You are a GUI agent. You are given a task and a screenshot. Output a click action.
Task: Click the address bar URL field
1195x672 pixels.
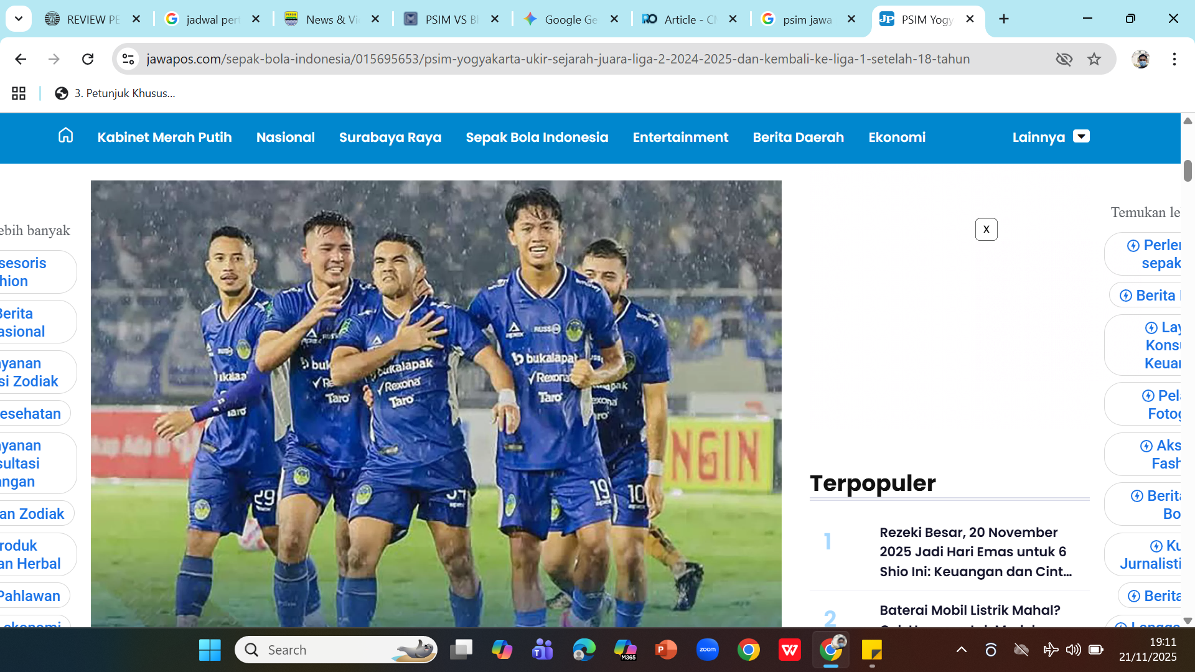[558, 59]
